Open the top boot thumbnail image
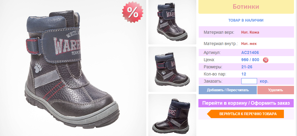Viewport: 297px width, 136px height. point(172,22)
